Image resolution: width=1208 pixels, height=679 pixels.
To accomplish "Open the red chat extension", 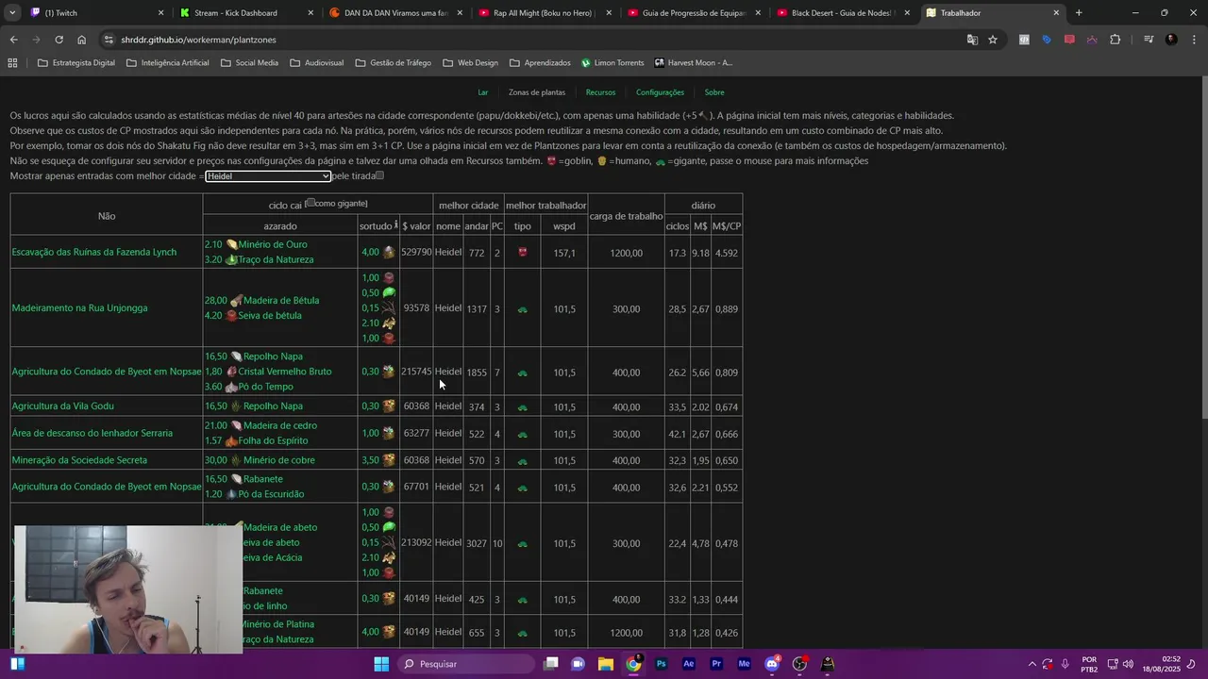I will pyautogui.click(x=1069, y=40).
